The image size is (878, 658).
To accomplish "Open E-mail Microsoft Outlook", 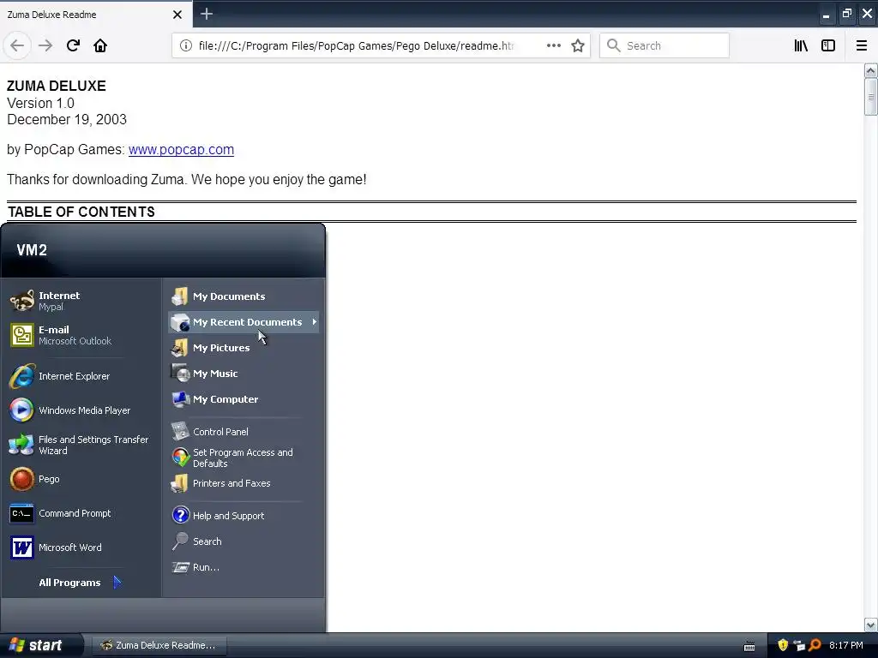I will click(x=81, y=335).
